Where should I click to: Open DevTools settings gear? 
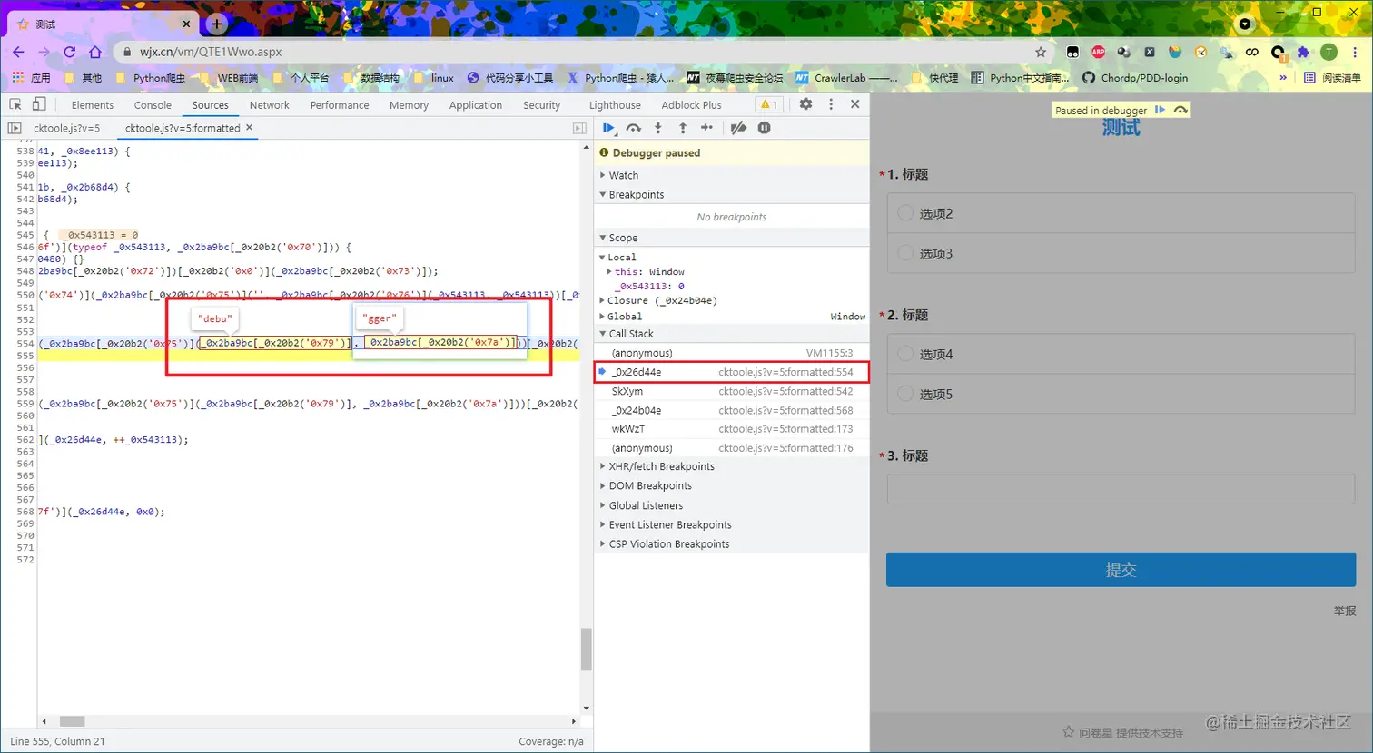pos(805,104)
